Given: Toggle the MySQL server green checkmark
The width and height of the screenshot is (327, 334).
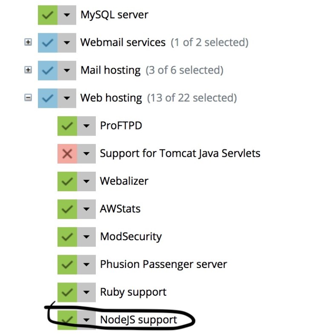Looking at the screenshot, I should [x=48, y=15].
